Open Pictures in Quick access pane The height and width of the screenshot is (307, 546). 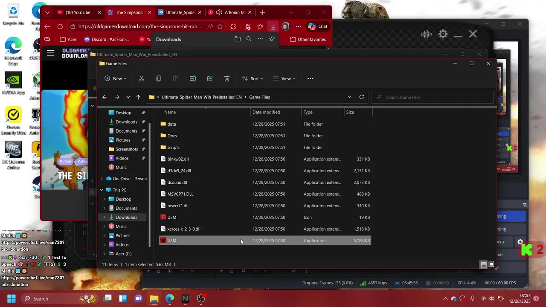[123, 140]
